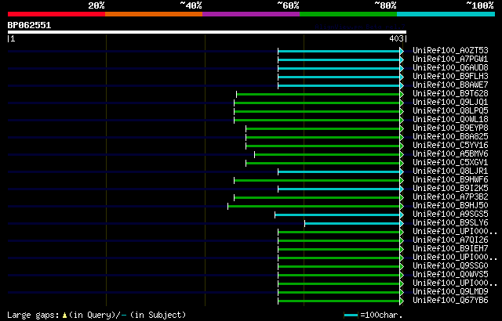Select the UniRef100_B9I2K5 label

[450, 189]
